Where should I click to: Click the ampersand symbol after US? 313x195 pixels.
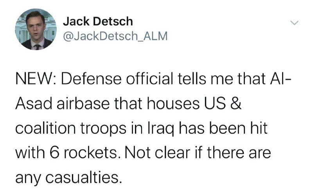click(x=236, y=103)
